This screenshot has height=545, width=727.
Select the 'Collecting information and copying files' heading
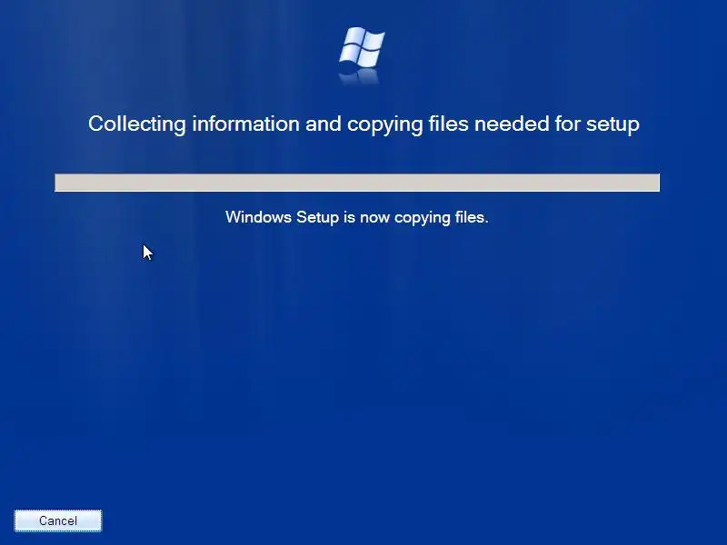[x=364, y=124]
